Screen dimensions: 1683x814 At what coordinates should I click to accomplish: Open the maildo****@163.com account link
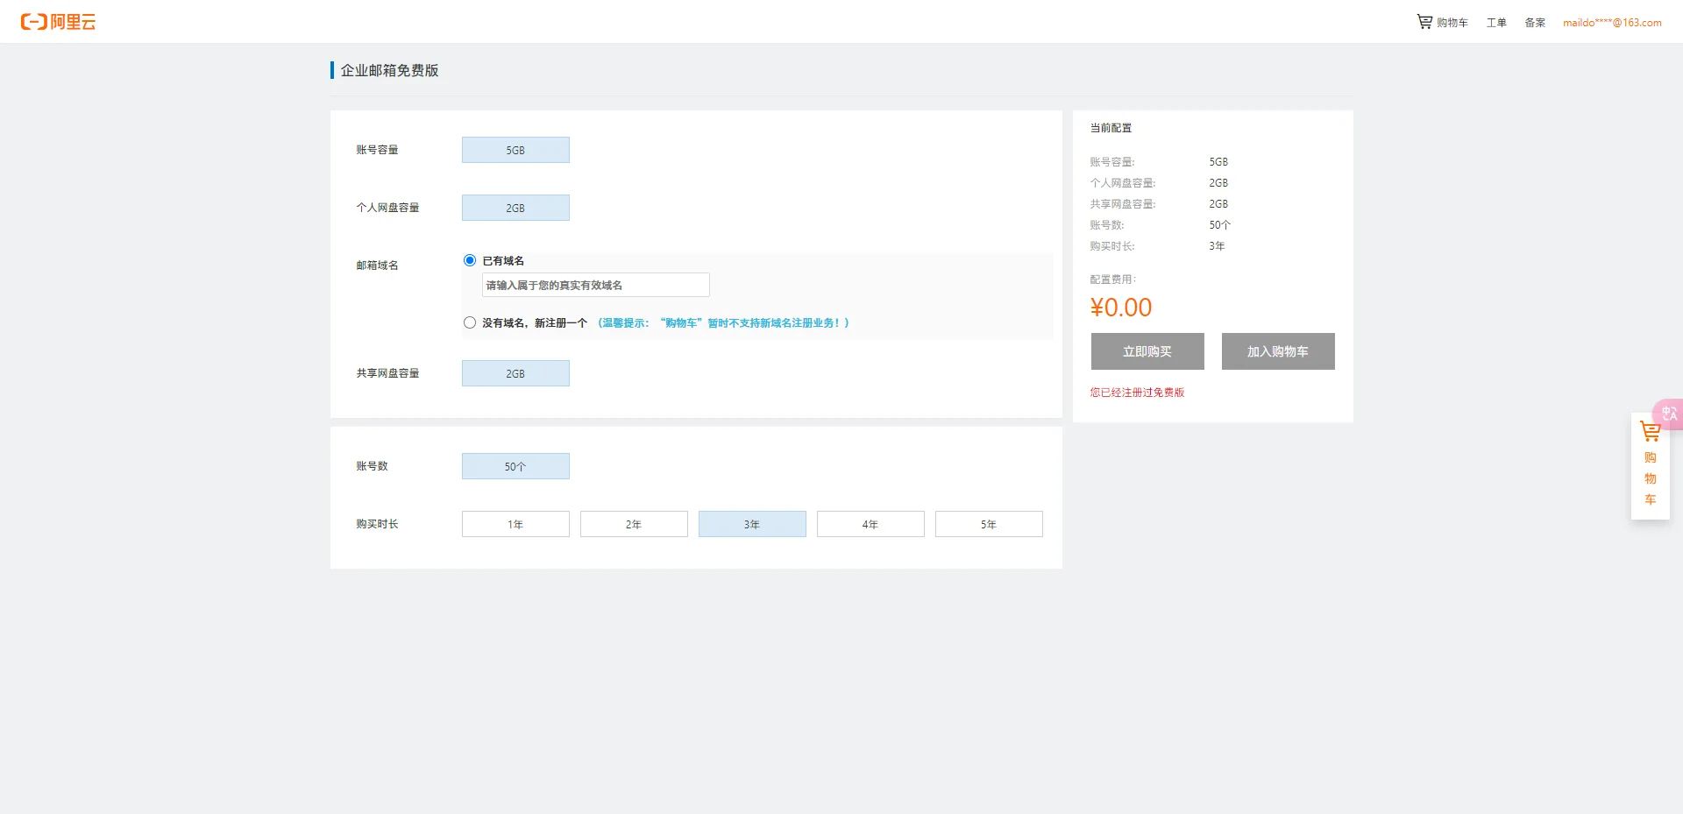point(1612,23)
